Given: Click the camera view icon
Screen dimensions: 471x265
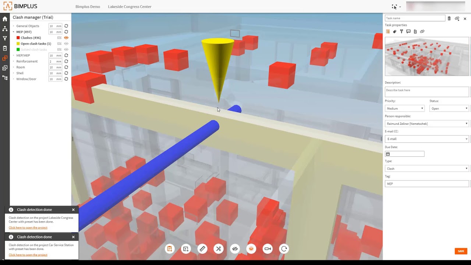Looking at the screenshot, I should 268,249.
